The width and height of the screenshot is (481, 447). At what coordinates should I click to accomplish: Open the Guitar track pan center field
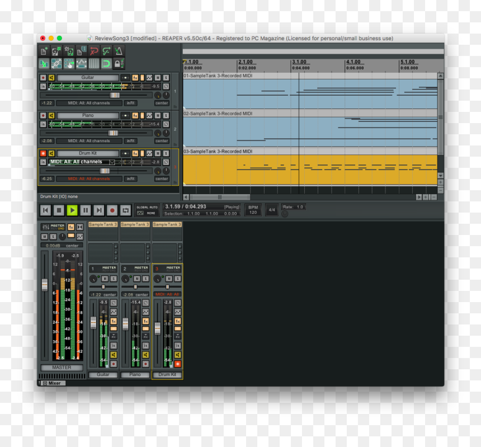[x=162, y=103]
